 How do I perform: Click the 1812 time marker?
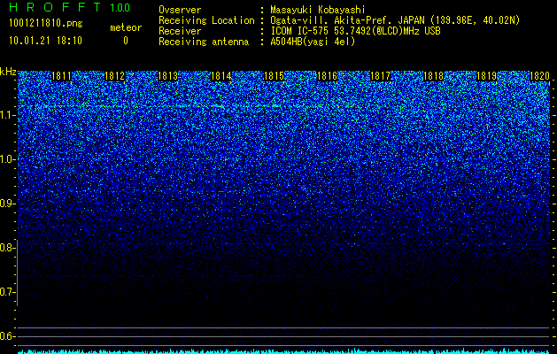click(115, 76)
